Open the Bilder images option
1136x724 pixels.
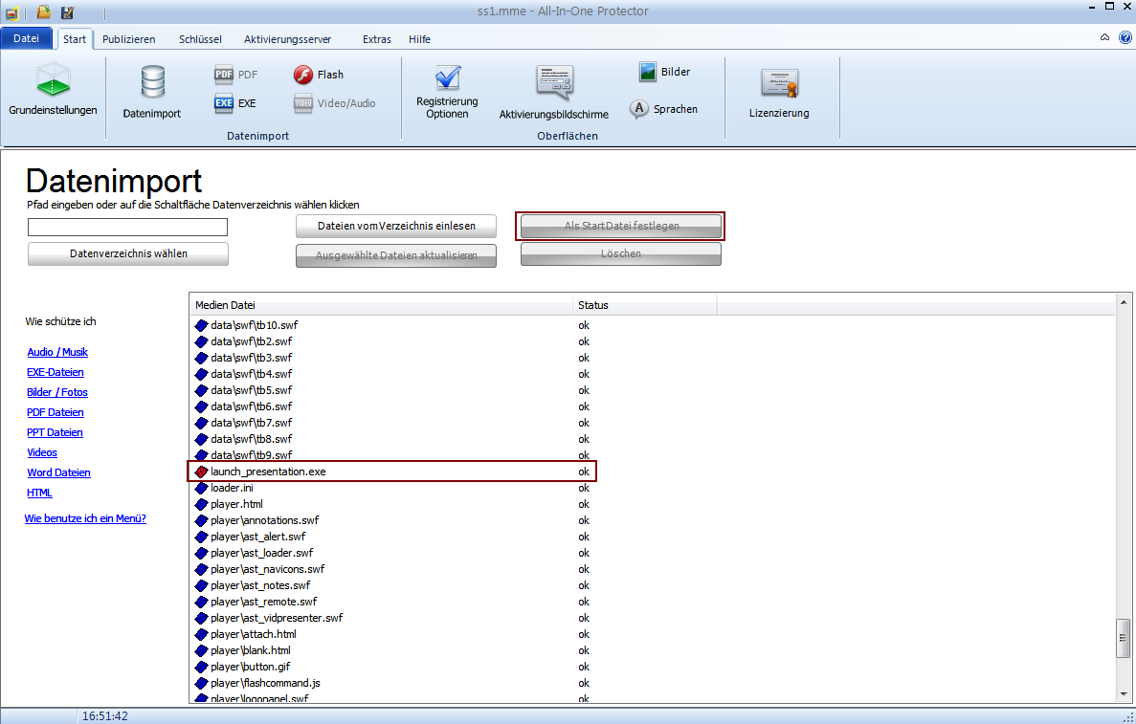click(648, 72)
